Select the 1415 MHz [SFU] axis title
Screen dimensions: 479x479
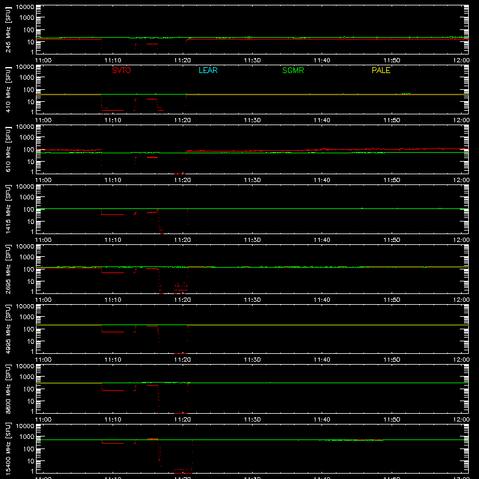pos(8,210)
